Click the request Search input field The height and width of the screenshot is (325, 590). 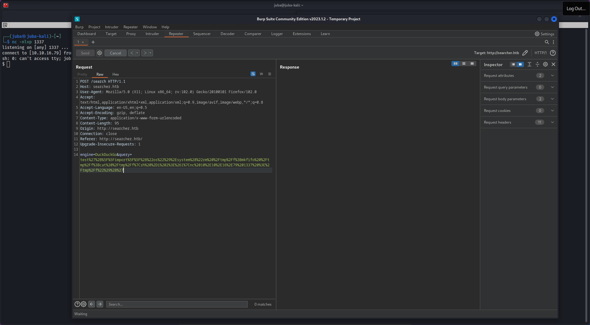point(177,304)
